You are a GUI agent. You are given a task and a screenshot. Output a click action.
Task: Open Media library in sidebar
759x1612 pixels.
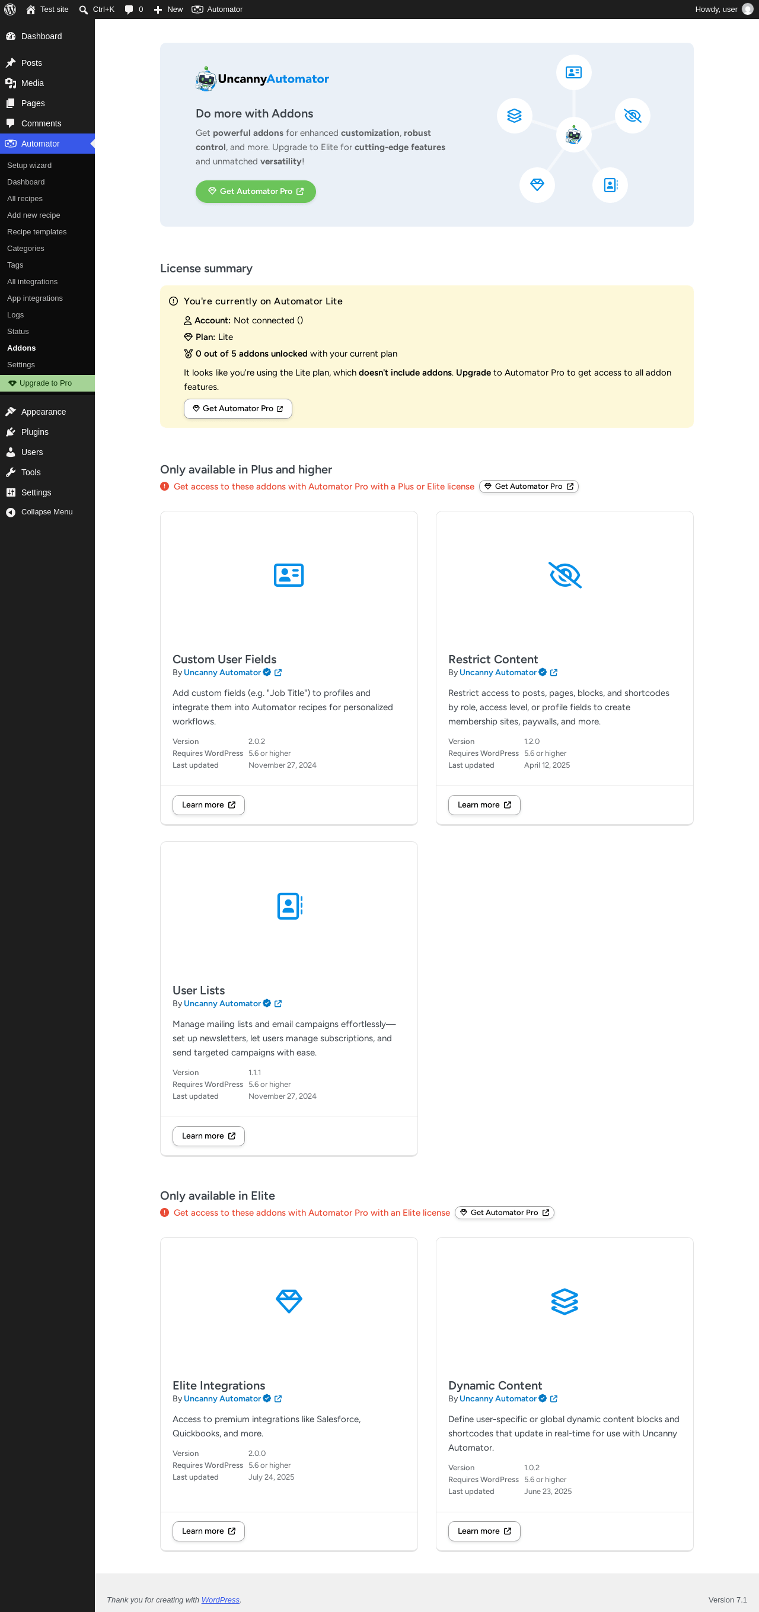tap(47, 83)
